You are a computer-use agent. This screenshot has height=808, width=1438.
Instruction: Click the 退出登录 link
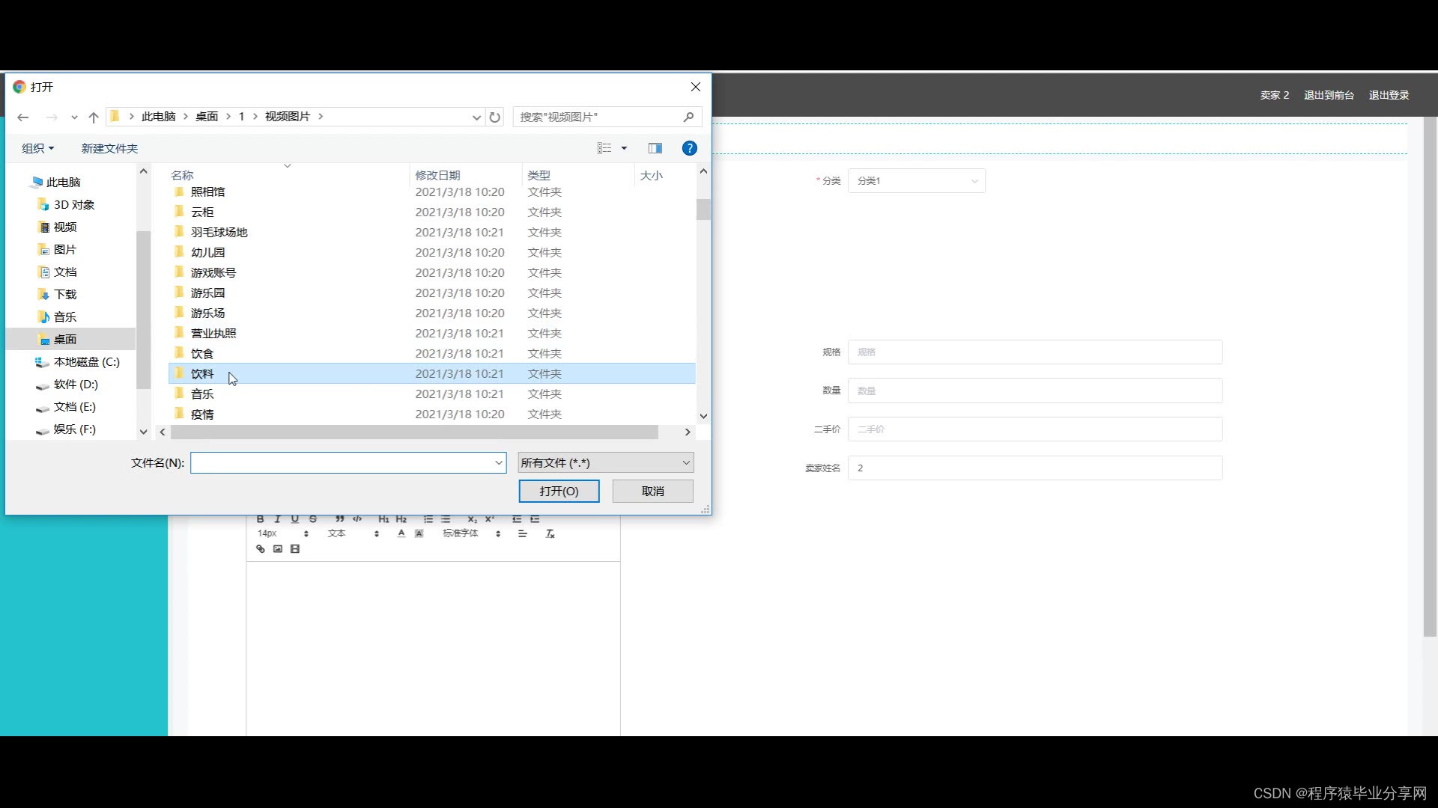pyautogui.click(x=1389, y=95)
